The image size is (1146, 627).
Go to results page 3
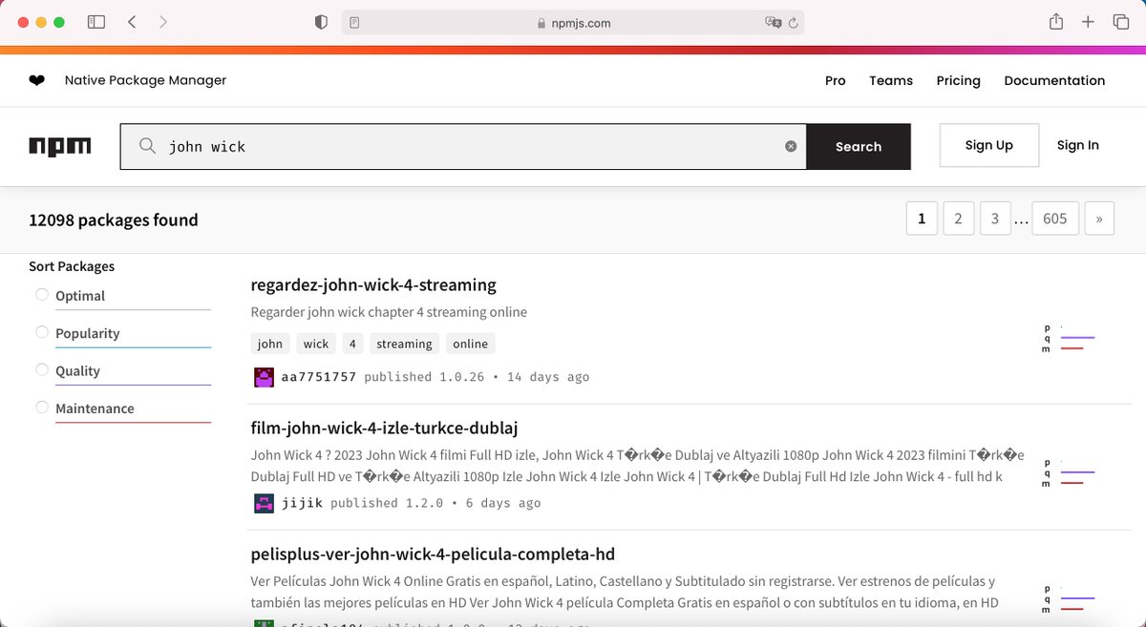coord(994,219)
